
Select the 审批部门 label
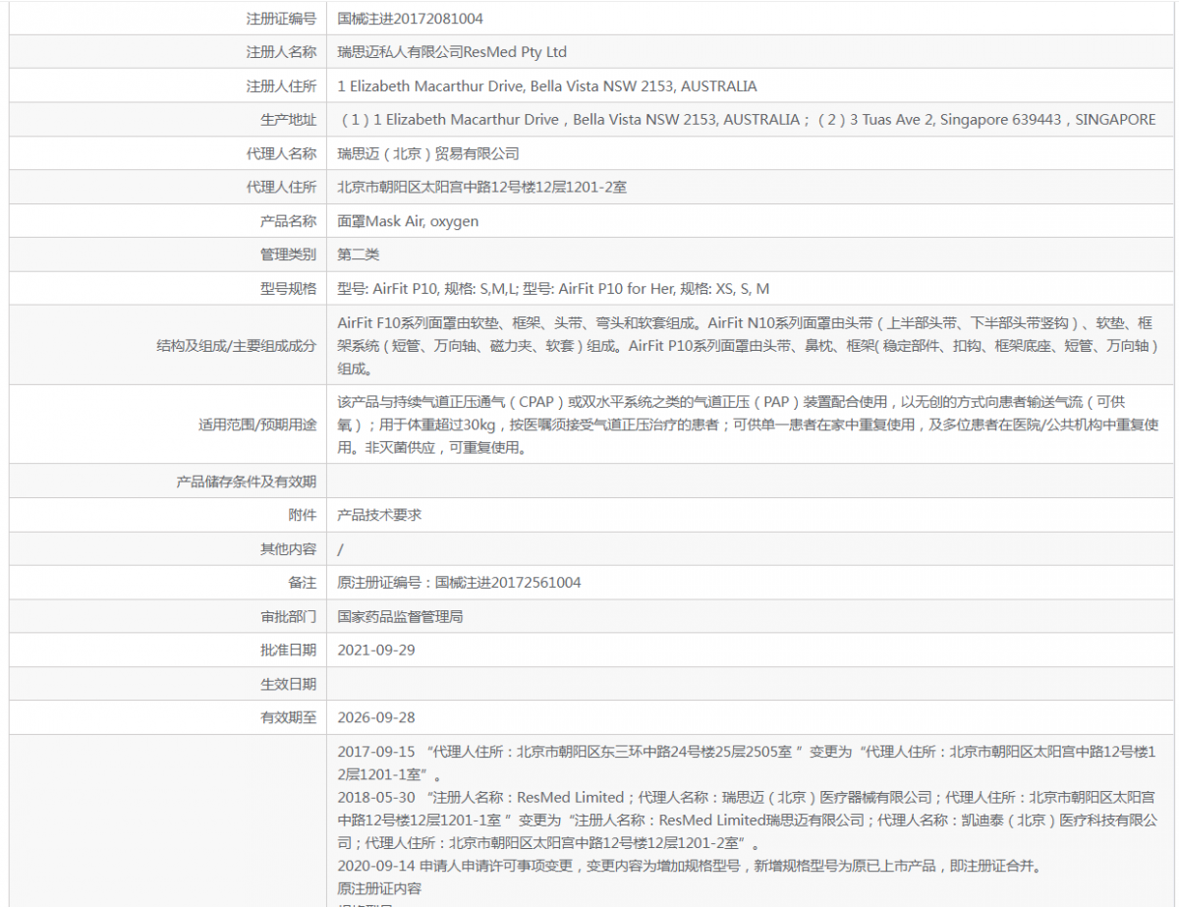[288, 617]
